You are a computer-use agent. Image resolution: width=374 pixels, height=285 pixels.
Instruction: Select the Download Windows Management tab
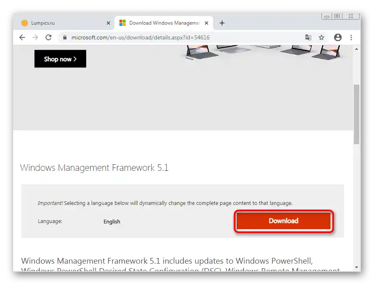click(164, 23)
